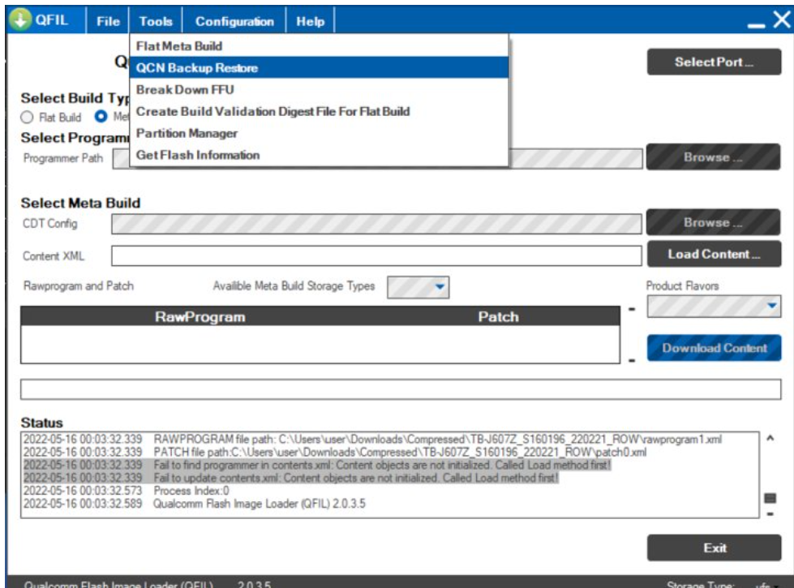Click the RawProgram column header
The height and width of the screenshot is (588, 794).
200,316
